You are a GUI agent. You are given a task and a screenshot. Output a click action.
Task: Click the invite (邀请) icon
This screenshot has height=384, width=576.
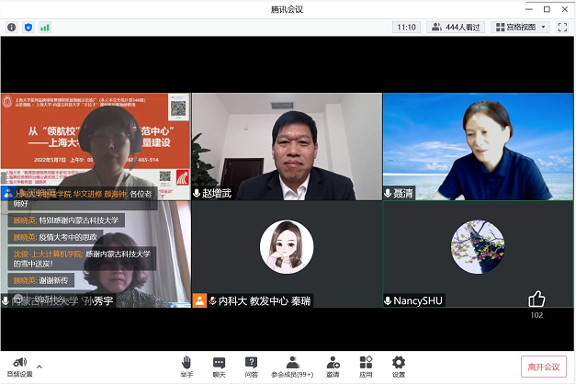(333, 365)
